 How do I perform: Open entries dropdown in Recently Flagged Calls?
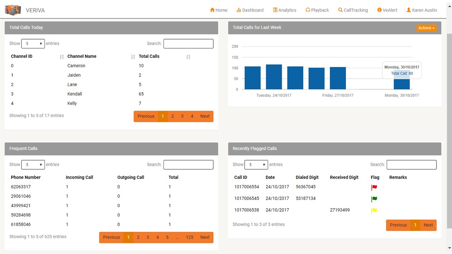point(256,165)
